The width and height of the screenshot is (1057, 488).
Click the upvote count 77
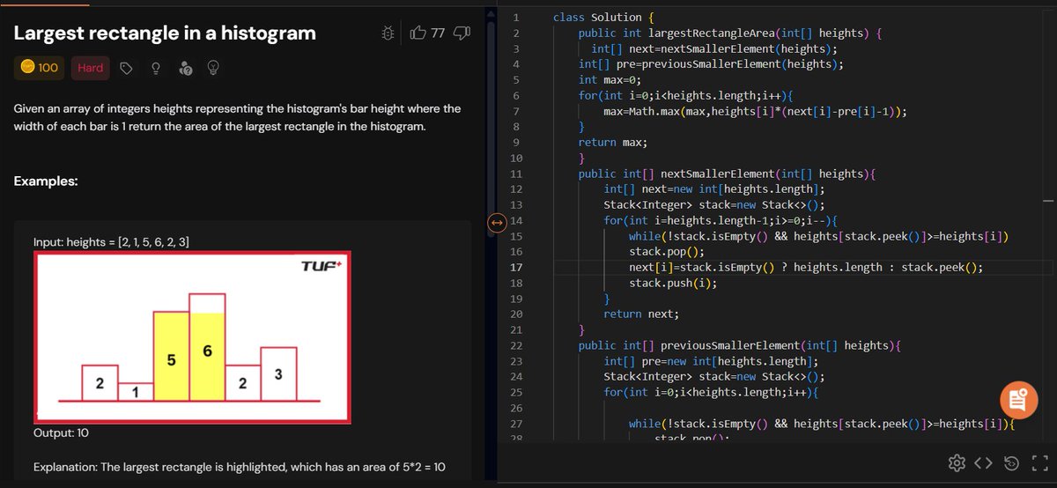pyautogui.click(x=439, y=33)
